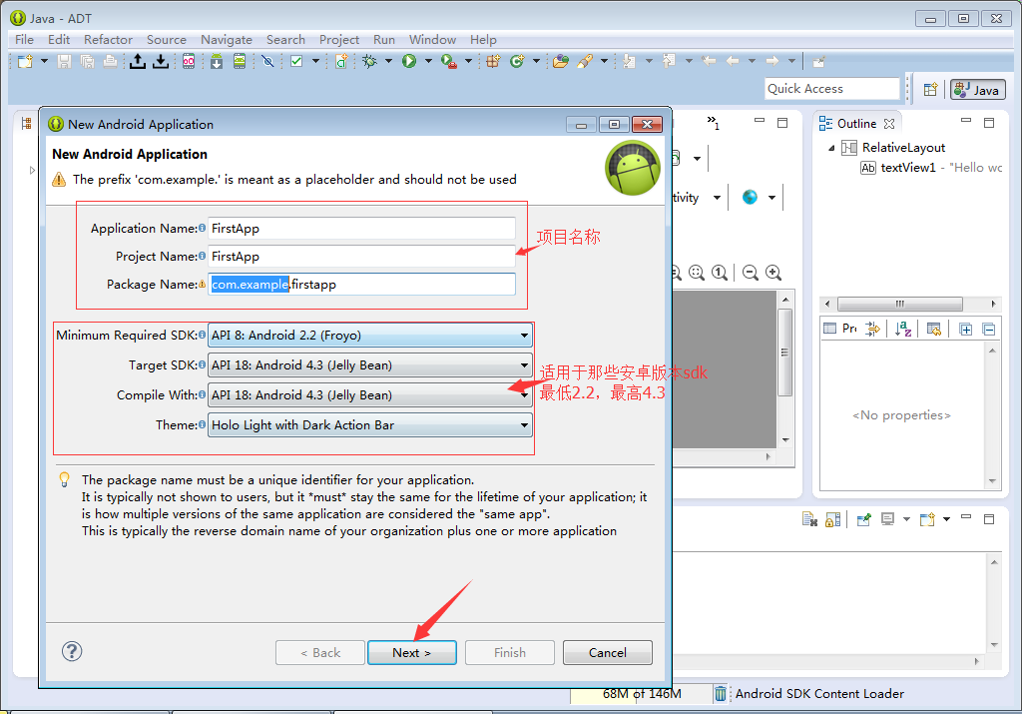The height and width of the screenshot is (714, 1022).
Task: Click the disabled Back button
Action: pos(320,653)
